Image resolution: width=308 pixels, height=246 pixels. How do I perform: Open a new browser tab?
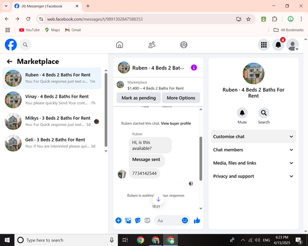(x=88, y=6)
